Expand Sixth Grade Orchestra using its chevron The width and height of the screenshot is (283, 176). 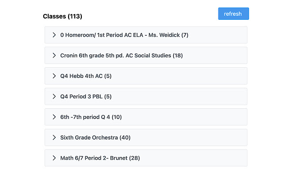[54, 137]
